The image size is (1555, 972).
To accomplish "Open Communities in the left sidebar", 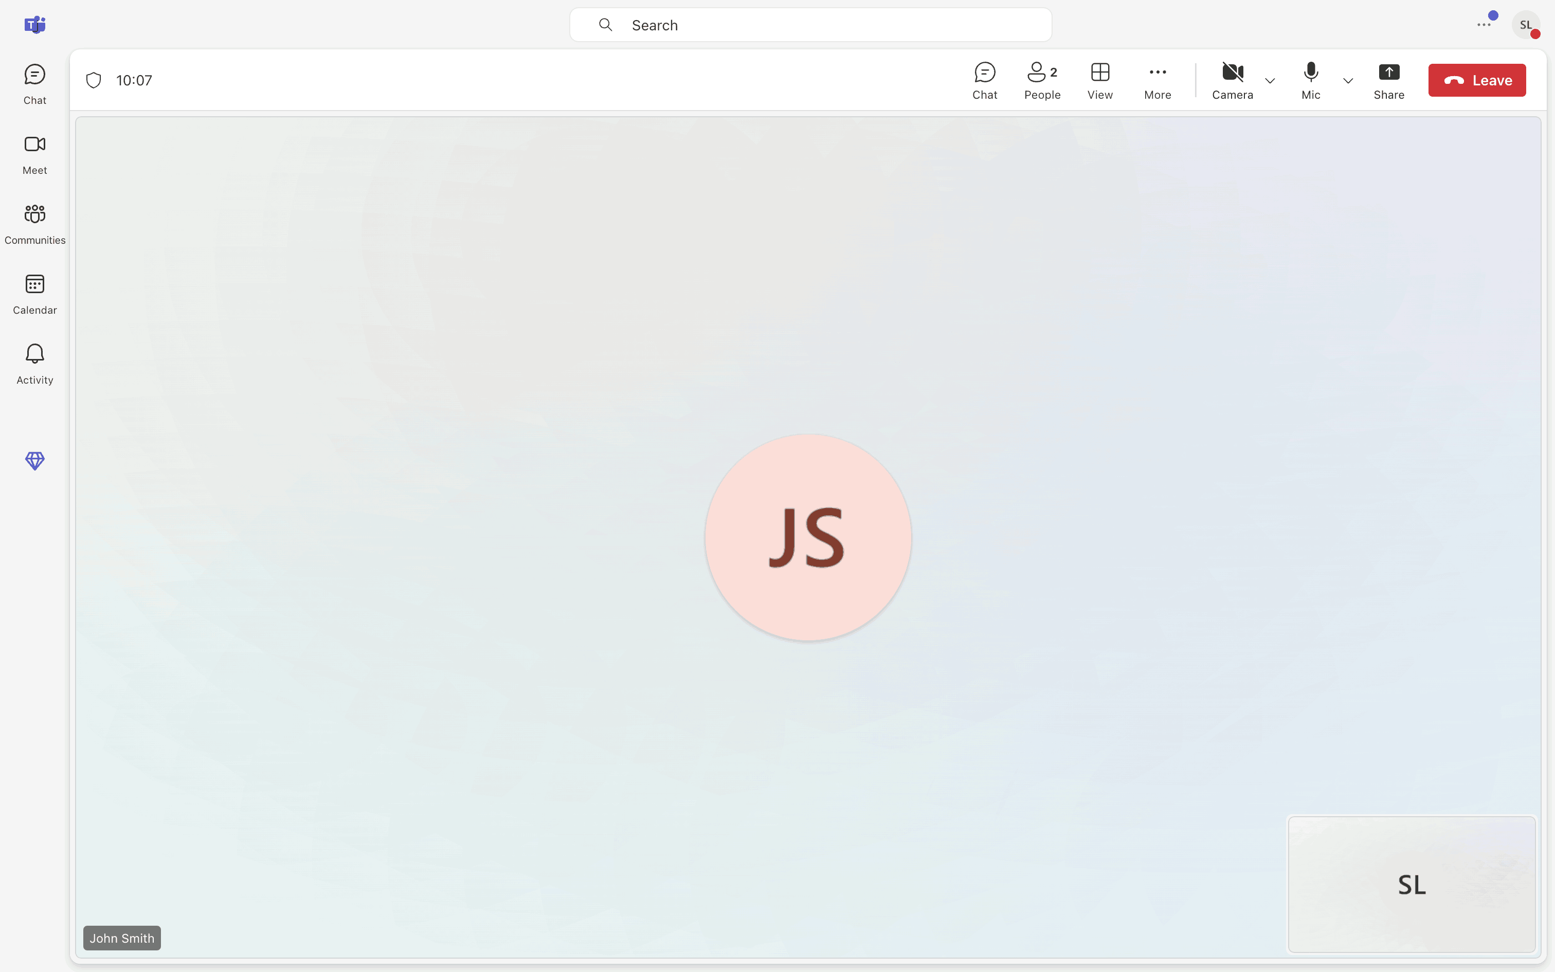I will (34, 224).
